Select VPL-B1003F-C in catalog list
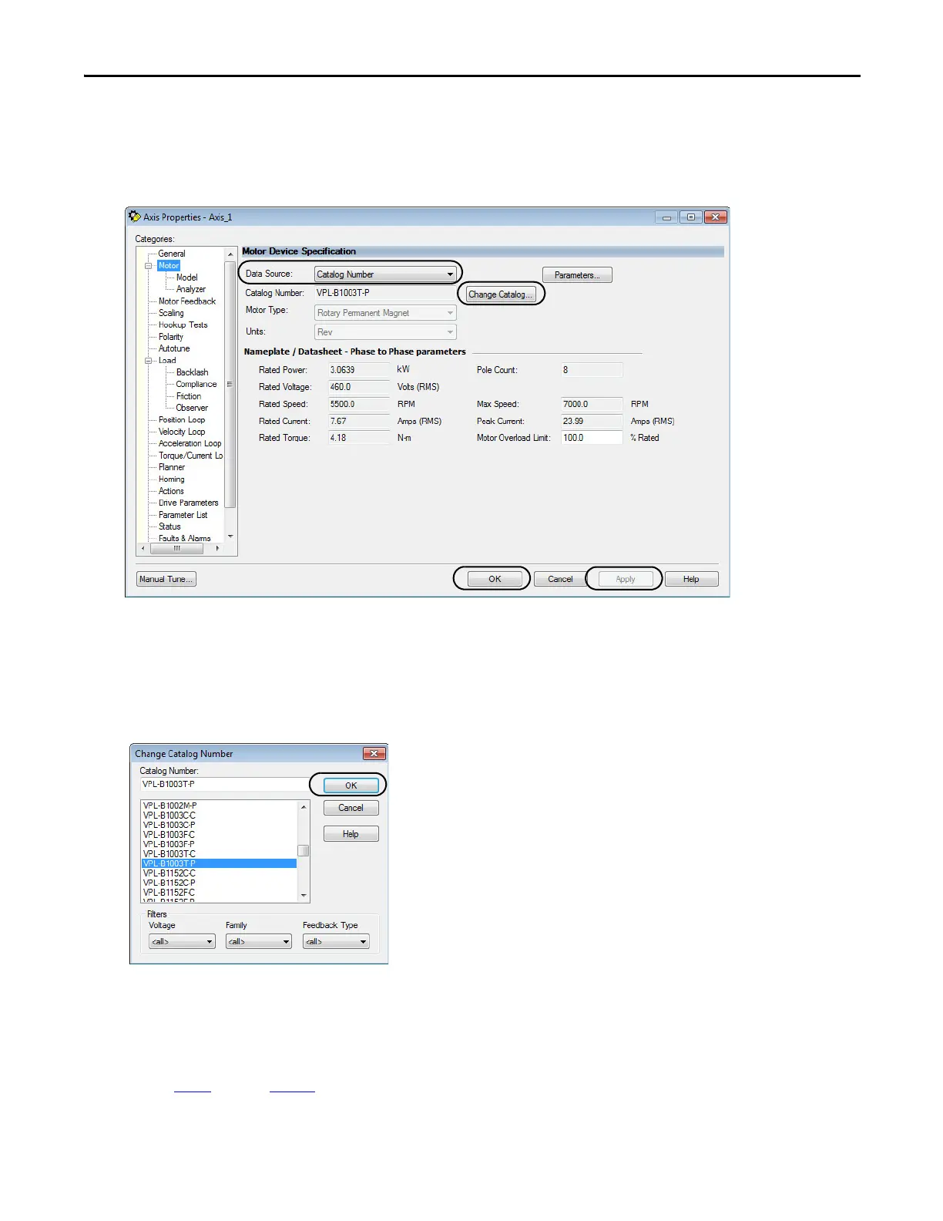The height and width of the screenshot is (1221, 943). (169, 835)
